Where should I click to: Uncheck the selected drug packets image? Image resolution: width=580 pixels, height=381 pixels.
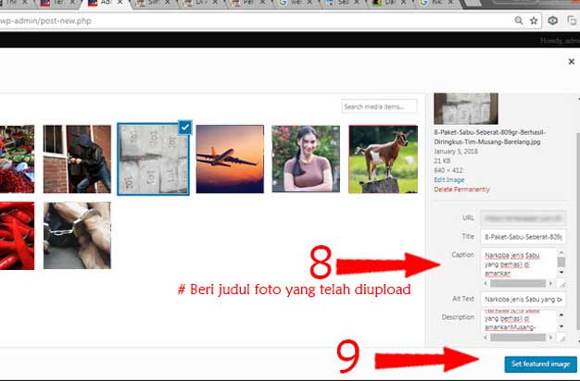[x=185, y=128]
